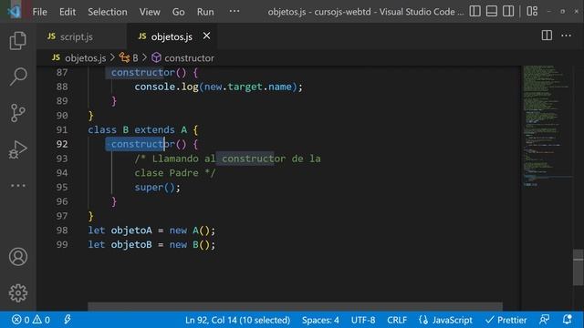Open the Manage settings gear
Image resolution: width=584 pixels, height=328 pixels.
tap(18, 293)
